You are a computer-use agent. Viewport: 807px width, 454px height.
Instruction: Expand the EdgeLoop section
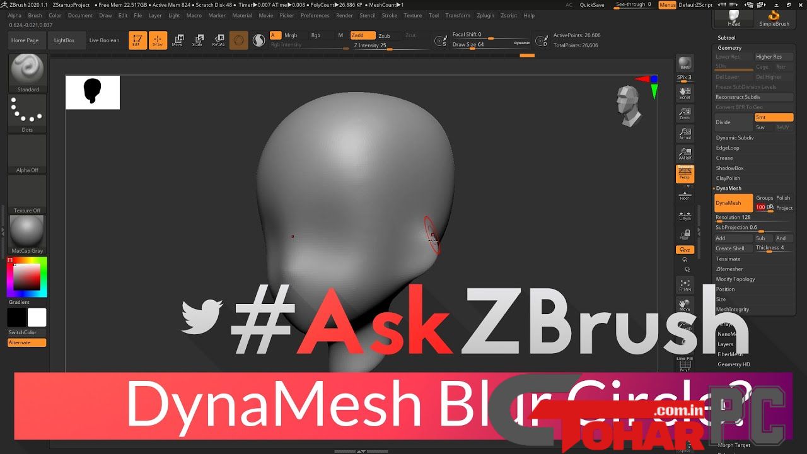[x=728, y=148]
